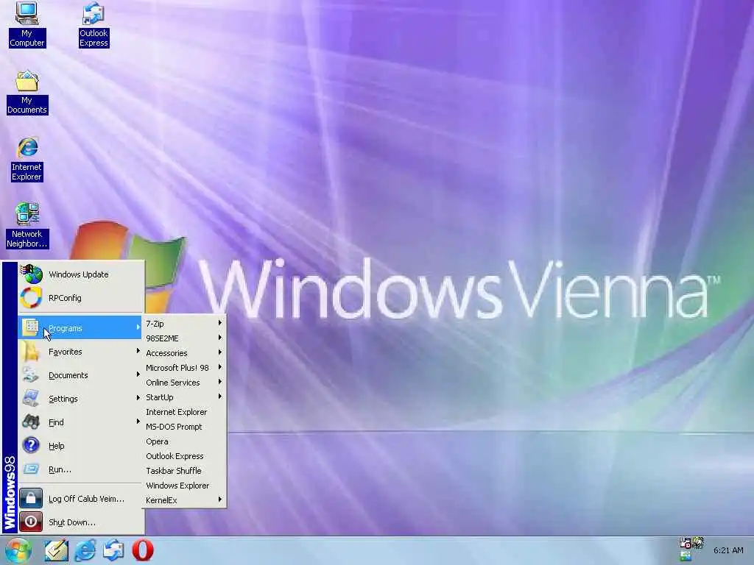The width and height of the screenshot is (754, 565).
Task: Expand the Favorites submenu arrow
Action: [138, 351]
